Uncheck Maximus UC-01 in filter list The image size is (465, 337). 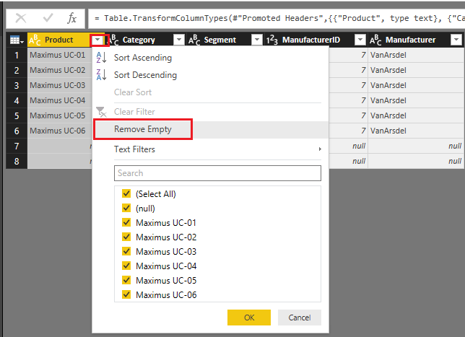click(126, 222)
